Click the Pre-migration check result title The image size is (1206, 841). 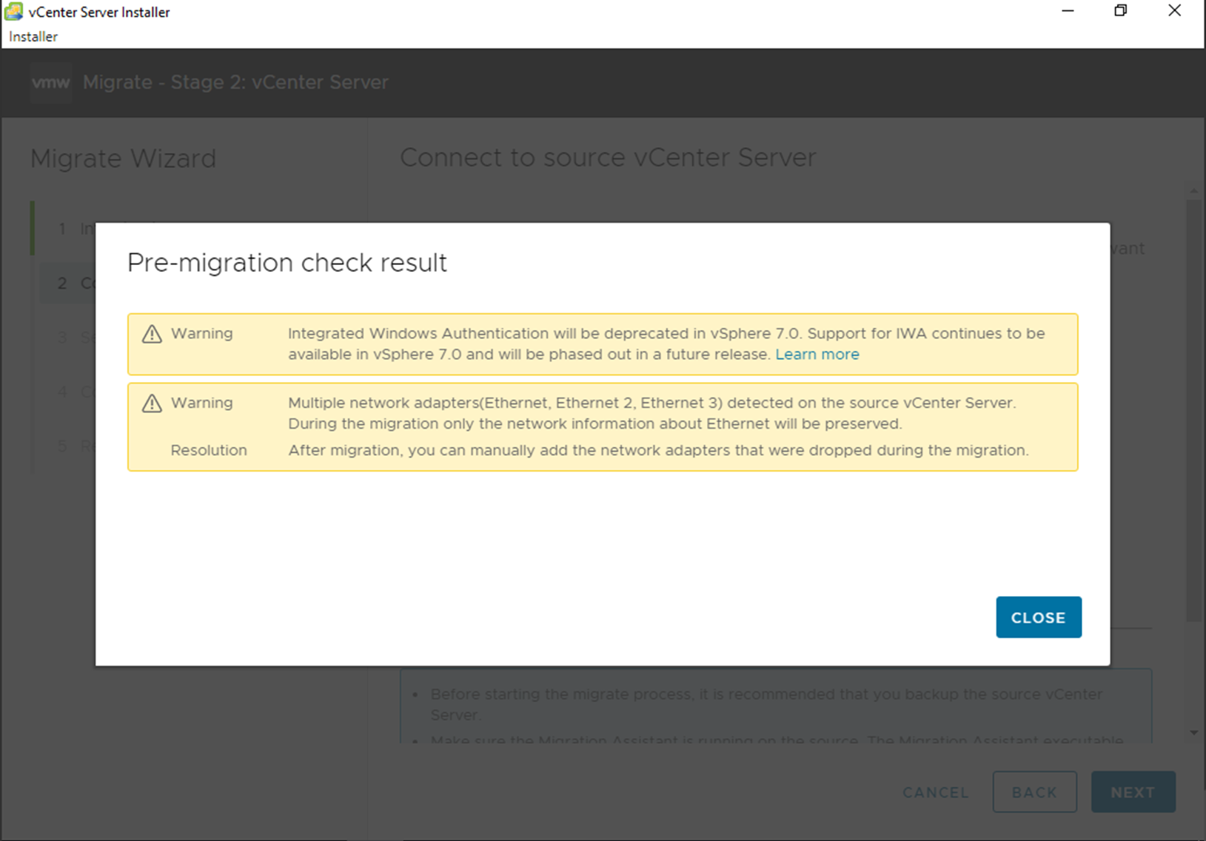[287, 263]
